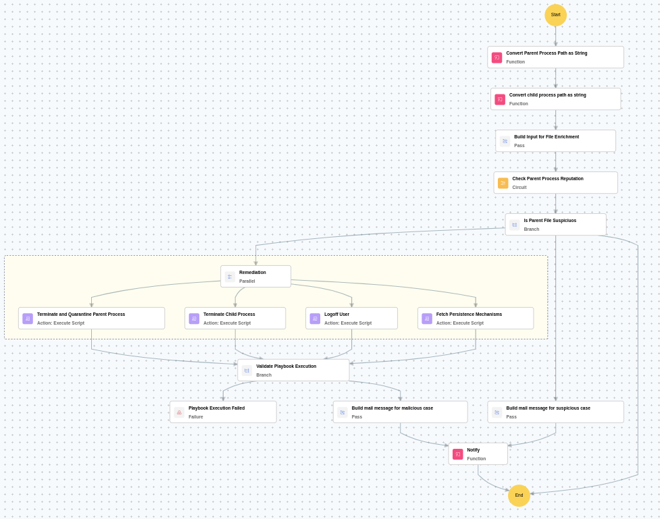
Task: Select the 'Remediation' node title
Action: pyautogui.click(x=253, y=273)
